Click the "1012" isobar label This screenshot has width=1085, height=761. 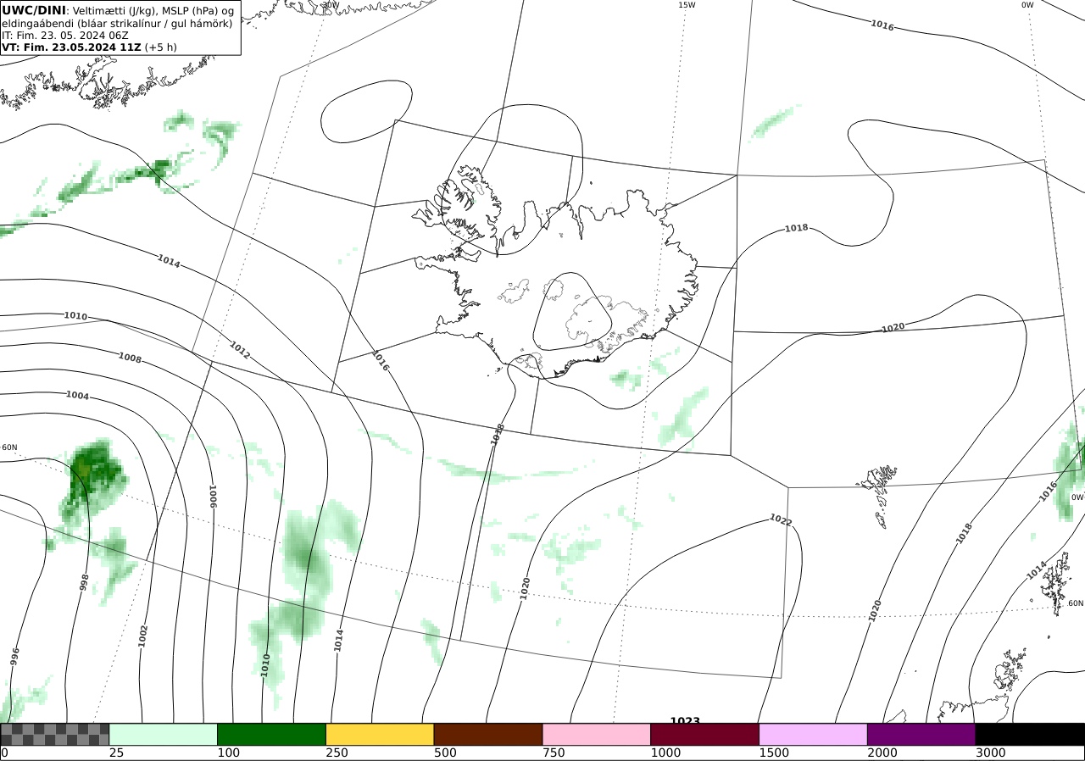240,349
